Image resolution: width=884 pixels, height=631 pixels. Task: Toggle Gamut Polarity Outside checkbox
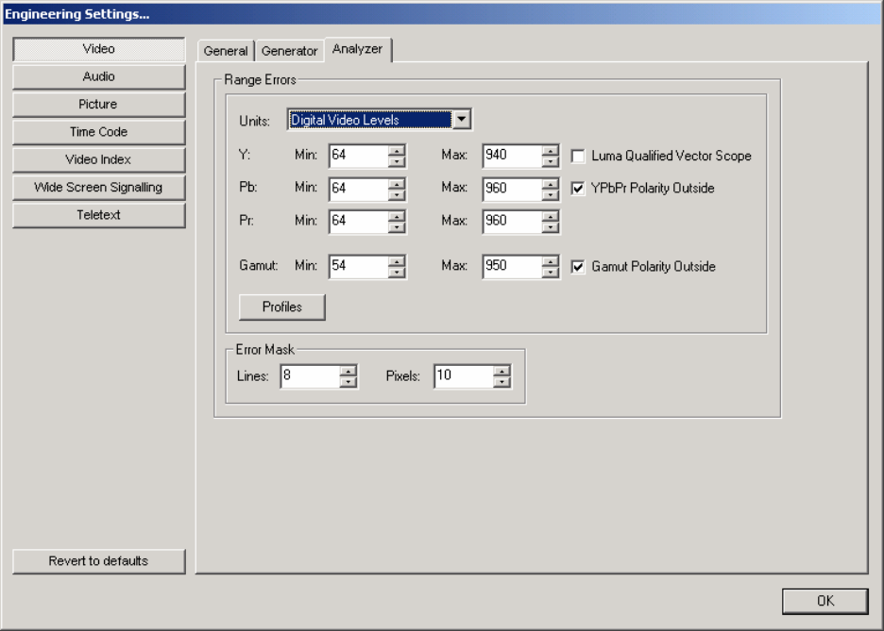[x=579, y=267]
